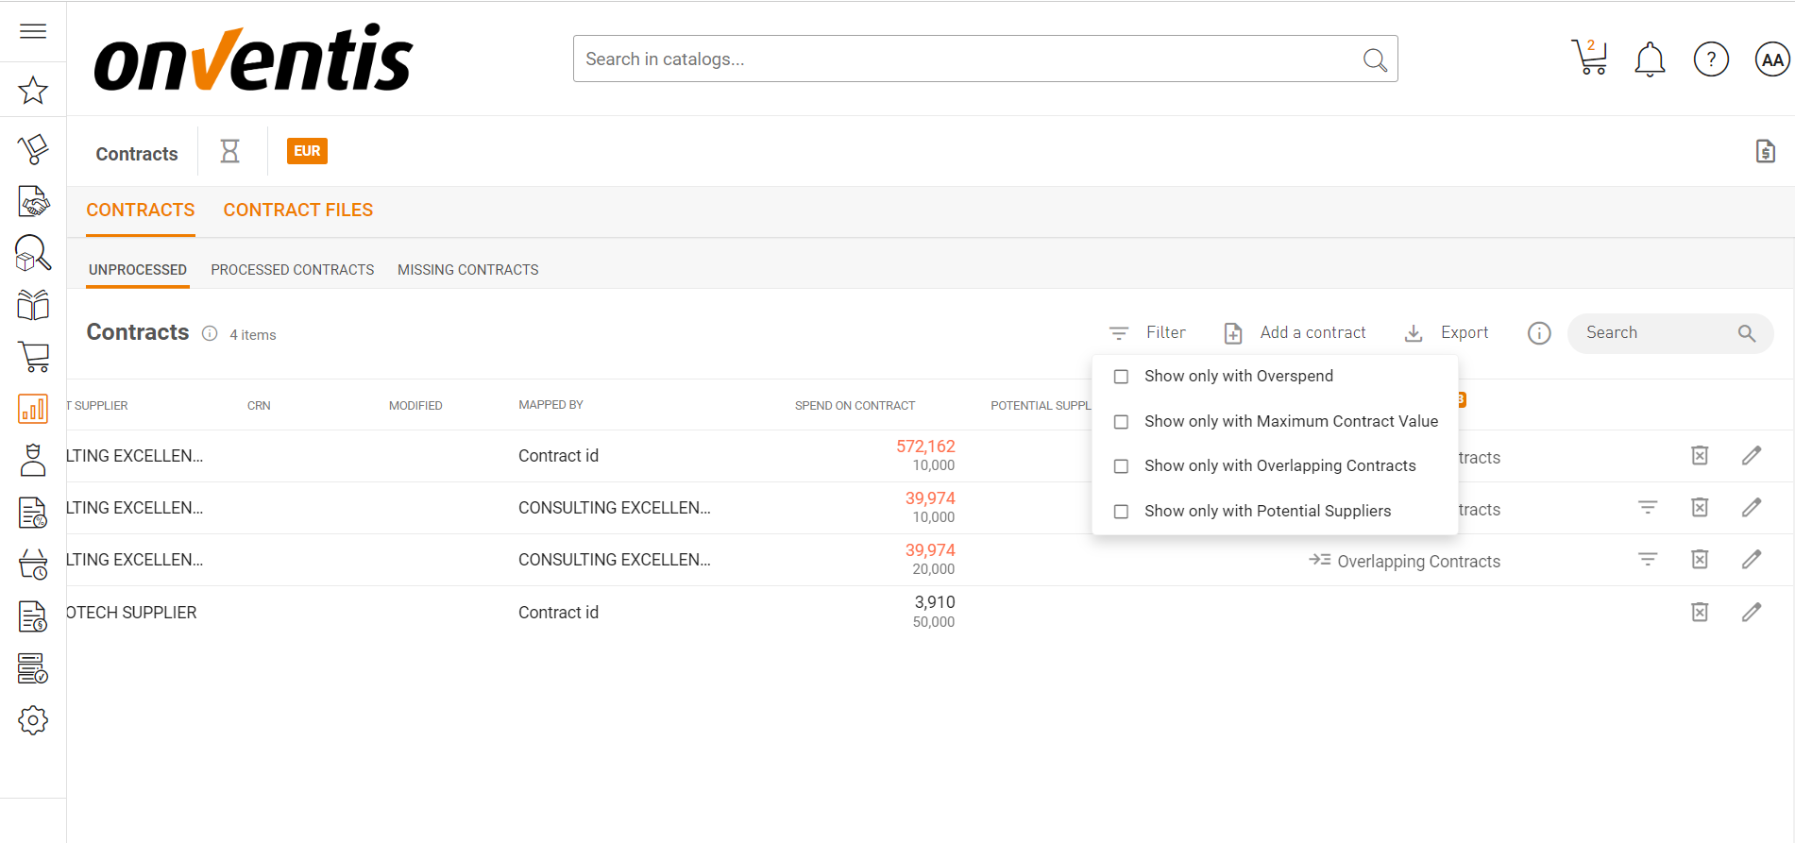
Task: Edit the first contract row with pencil
Action: click(1751, 456)
